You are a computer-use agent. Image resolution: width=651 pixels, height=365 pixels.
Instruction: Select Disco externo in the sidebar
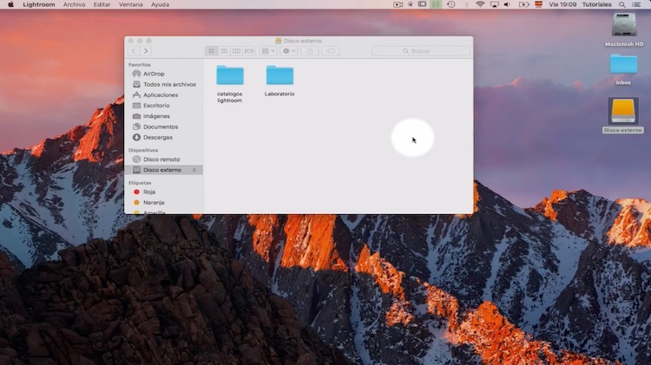point(163,170)
